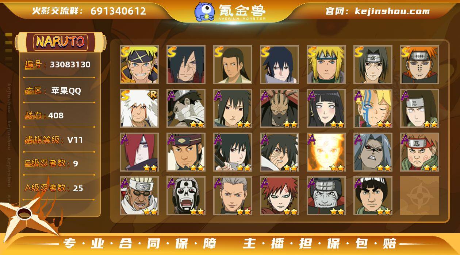Select the S-rank Naruto portrait in top row

pos(139,65)
